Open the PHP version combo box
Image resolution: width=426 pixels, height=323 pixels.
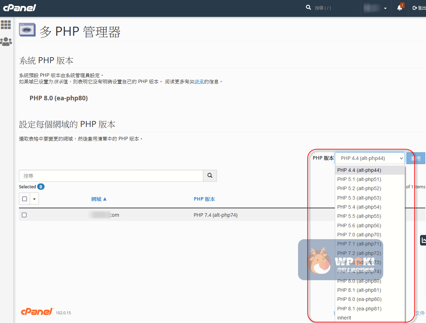370,158
